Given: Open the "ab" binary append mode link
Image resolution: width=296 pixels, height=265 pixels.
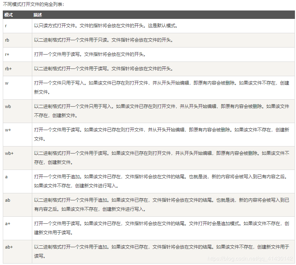Looking at the screenshot, I should pyautogui.click(x=7, y=200).
